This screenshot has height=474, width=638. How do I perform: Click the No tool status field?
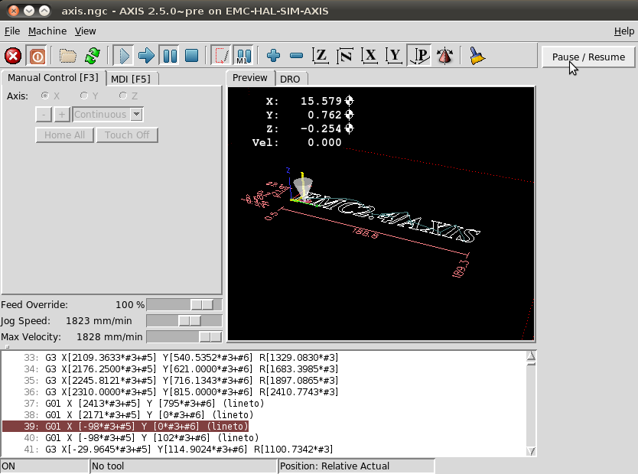[x=183, y=466]
